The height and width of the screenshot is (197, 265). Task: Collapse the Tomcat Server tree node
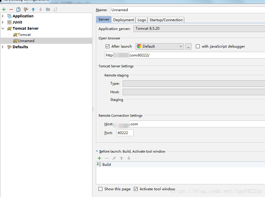point(3,29)
